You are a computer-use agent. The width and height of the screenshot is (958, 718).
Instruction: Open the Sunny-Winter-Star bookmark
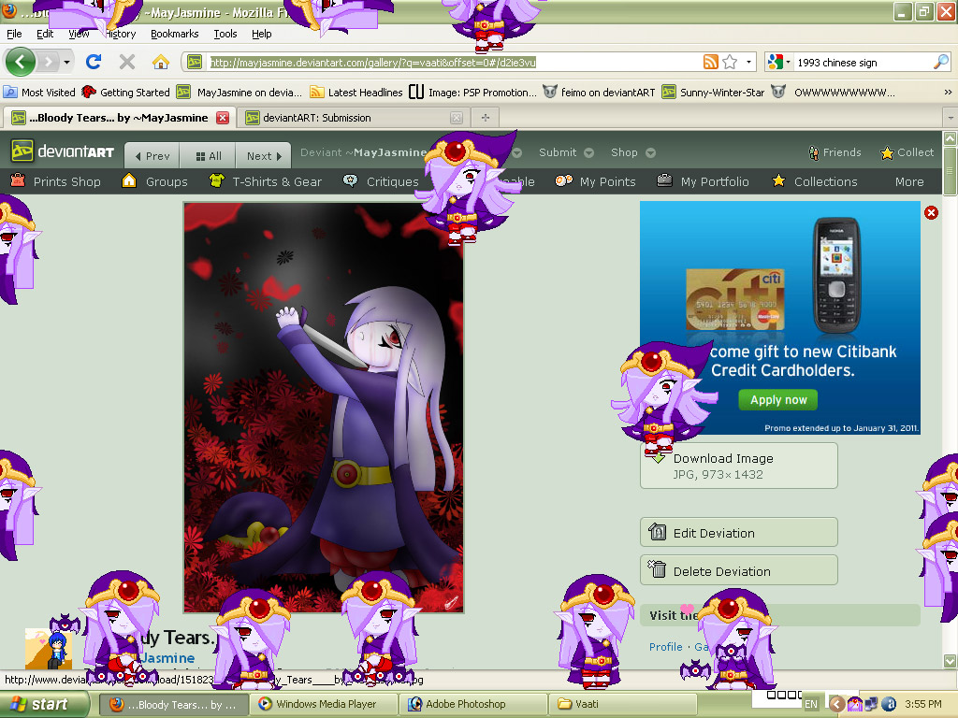point(714,93)
